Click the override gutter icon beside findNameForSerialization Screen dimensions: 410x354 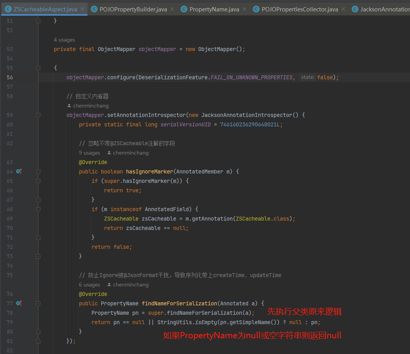tap(19, 303)
